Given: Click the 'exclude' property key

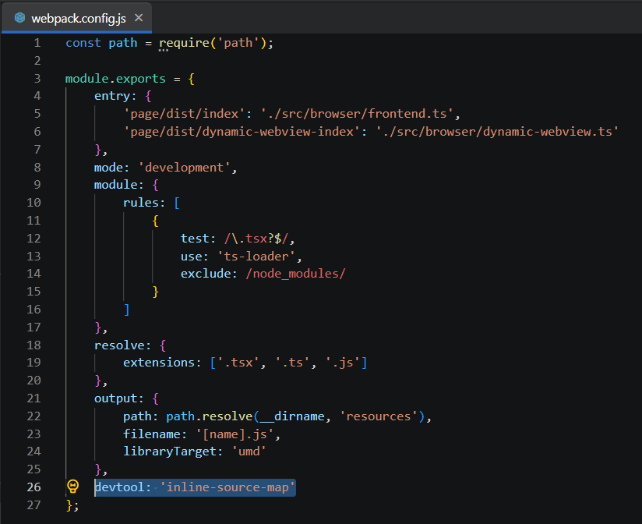Looking at the screenshot, I should tap(206, 274).
